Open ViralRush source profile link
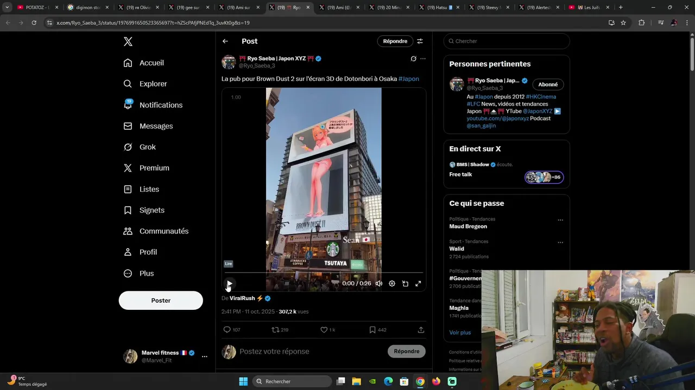This screenshot has height=390, width=695. pos(242,298)
